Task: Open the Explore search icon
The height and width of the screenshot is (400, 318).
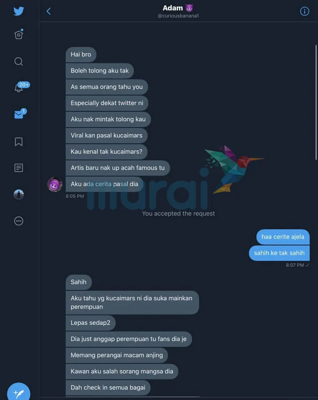Action: 19,61
